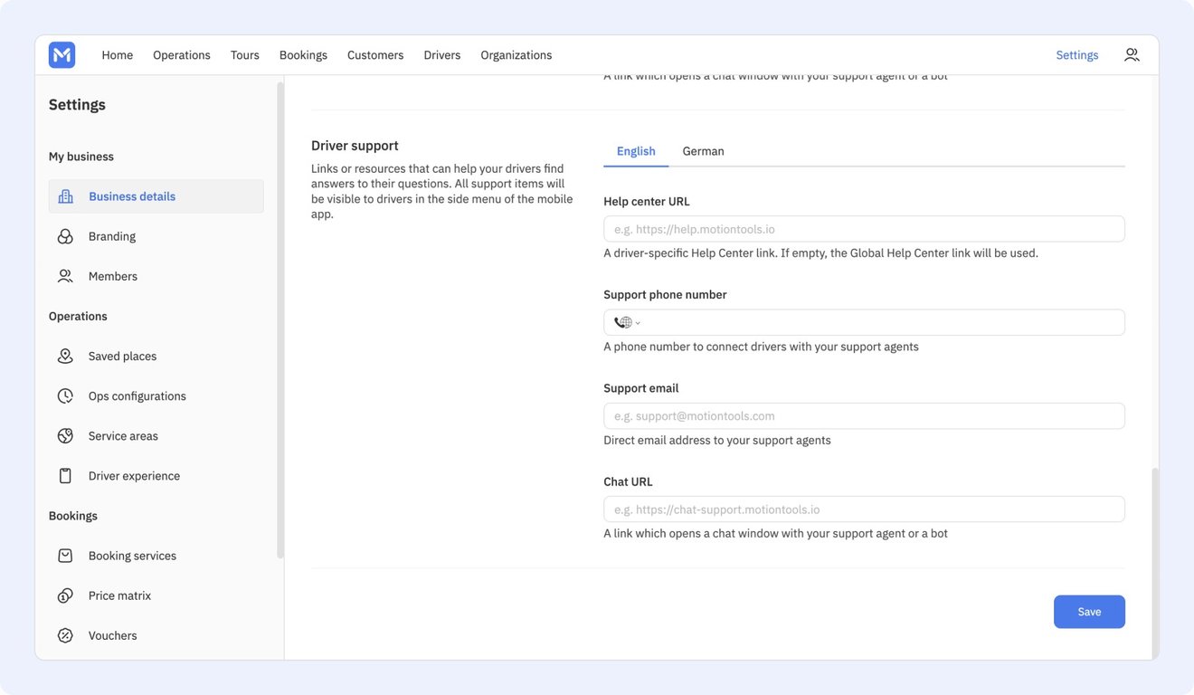Screen dimensions: 1194x695
Task: Click the Help center URL label
Action: [x=647, y=202]
